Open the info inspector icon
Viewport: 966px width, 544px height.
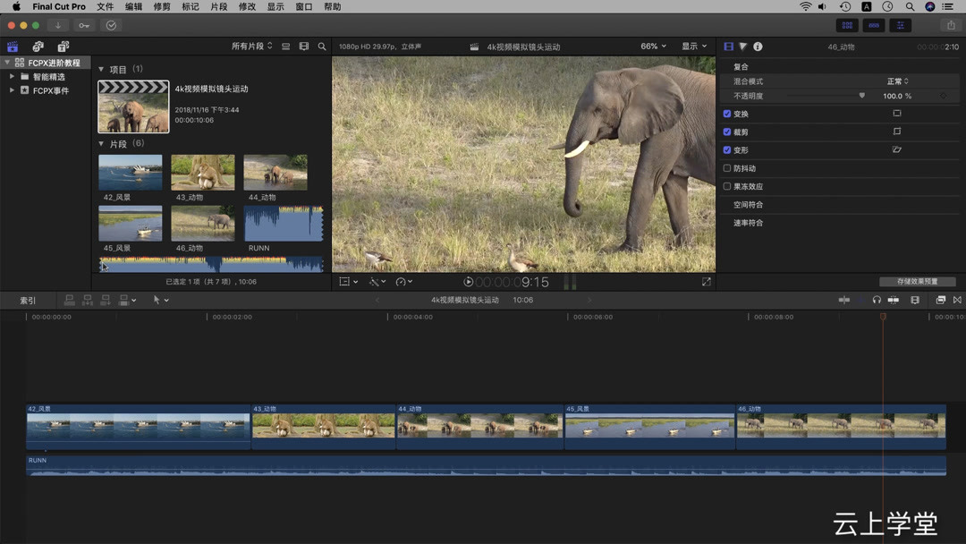pos(758,47)
